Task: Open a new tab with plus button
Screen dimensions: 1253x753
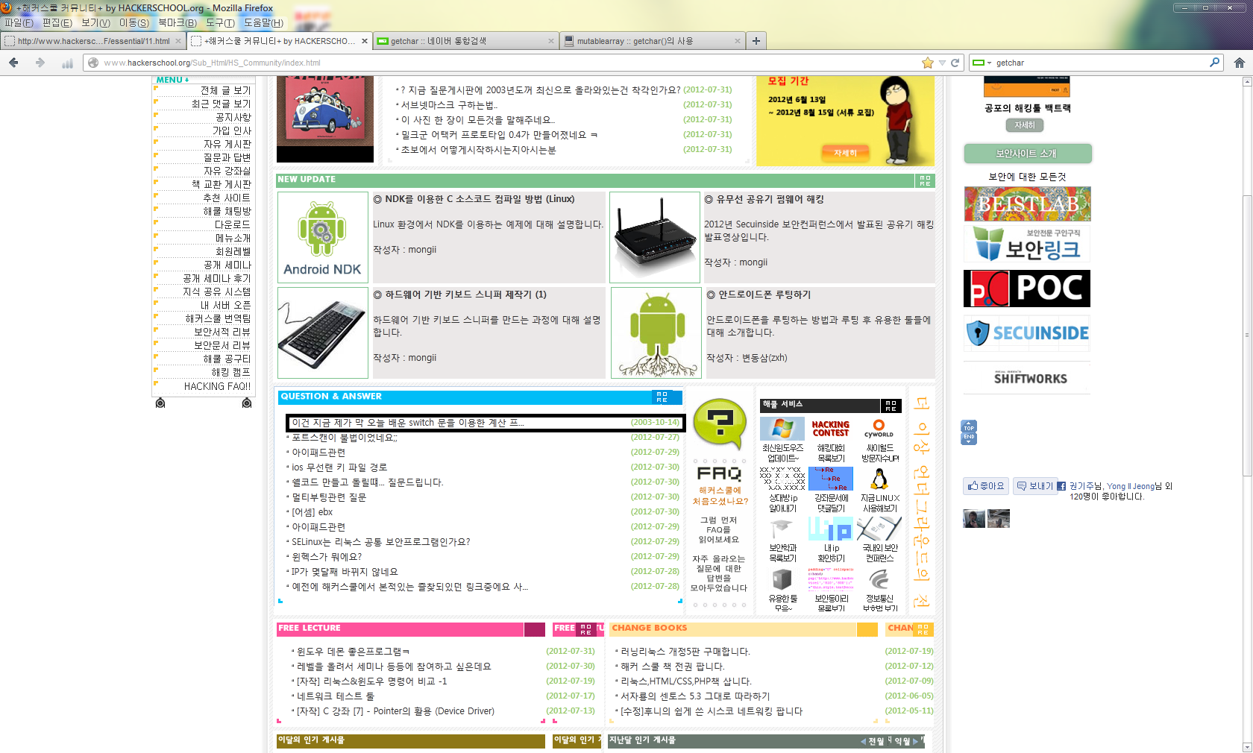Action: 756,41
